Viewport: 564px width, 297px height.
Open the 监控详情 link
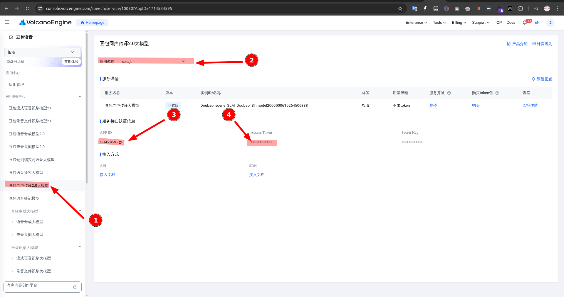point(530,106)
